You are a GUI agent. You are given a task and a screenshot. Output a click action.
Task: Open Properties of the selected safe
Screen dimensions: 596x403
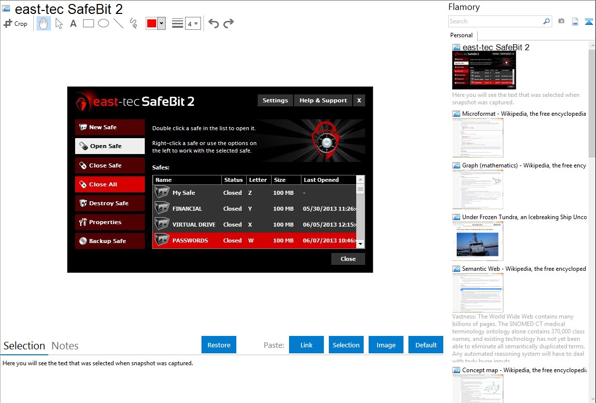(110, 222)
